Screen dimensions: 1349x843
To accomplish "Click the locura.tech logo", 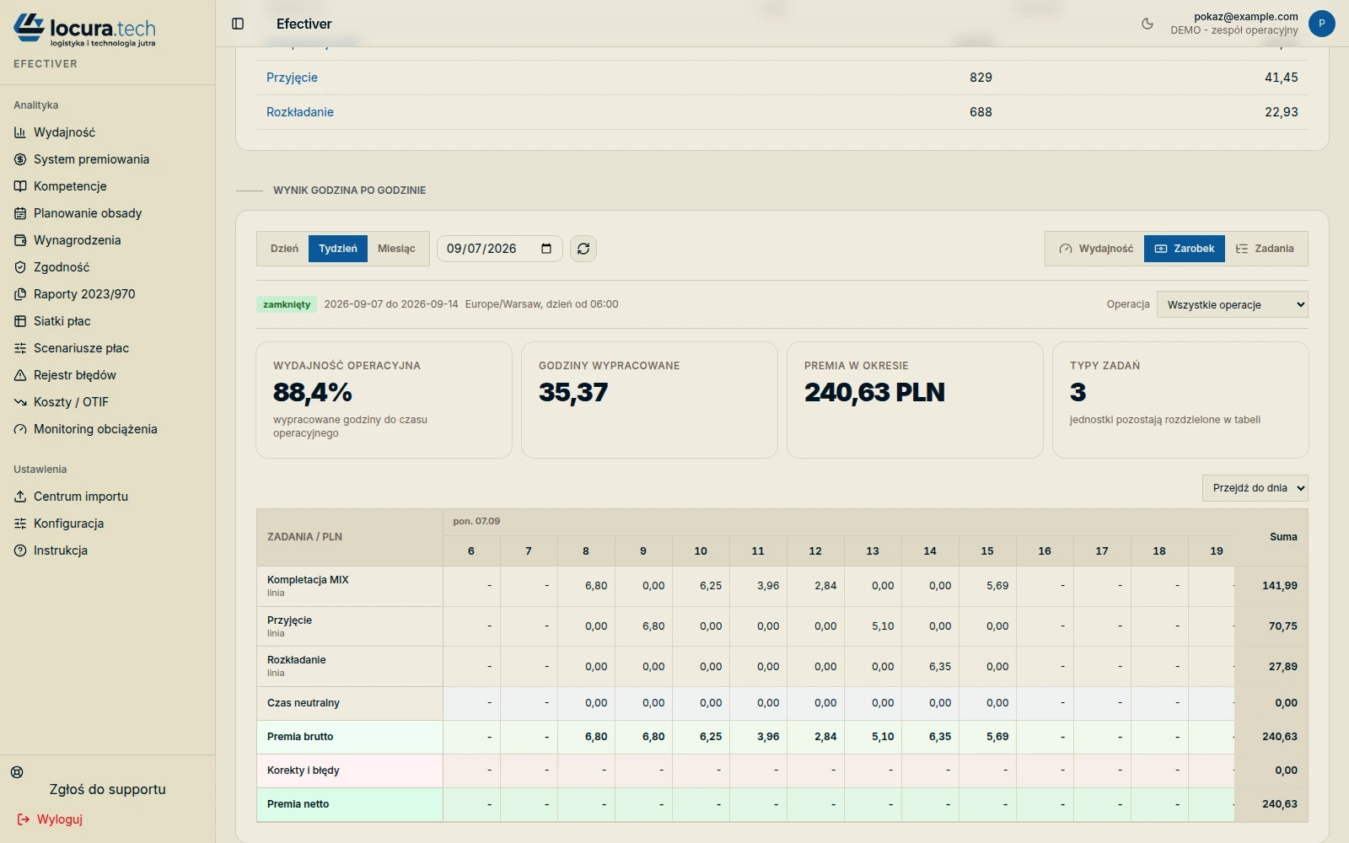I will click(x=84, y=30).
